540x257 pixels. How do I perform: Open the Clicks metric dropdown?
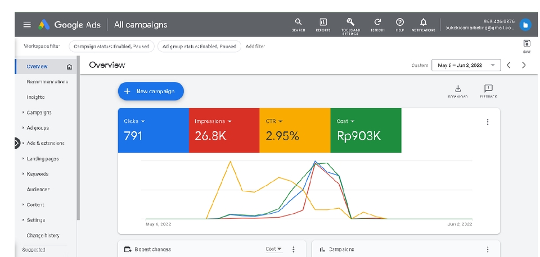pos(143,121)
